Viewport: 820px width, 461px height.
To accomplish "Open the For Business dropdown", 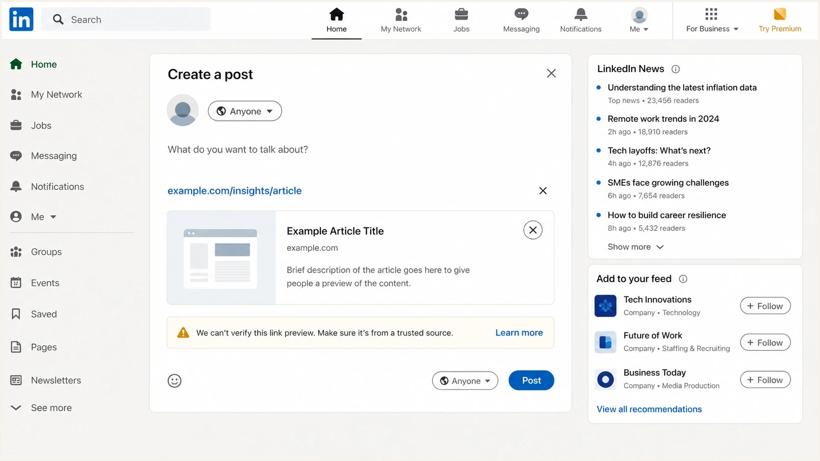I will [x=712, y=29].
